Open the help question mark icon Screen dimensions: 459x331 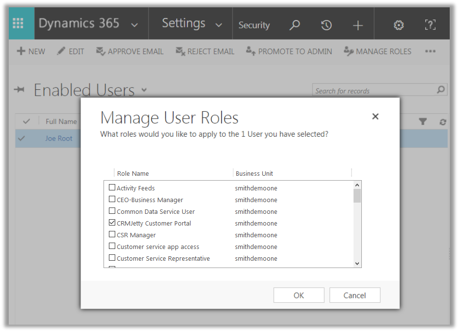(x=430, y=25)
